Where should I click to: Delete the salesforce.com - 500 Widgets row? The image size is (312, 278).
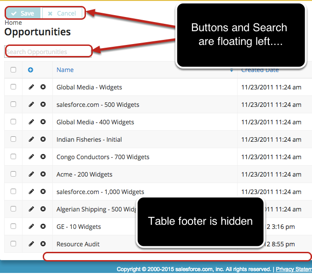(x=43, y=105)
